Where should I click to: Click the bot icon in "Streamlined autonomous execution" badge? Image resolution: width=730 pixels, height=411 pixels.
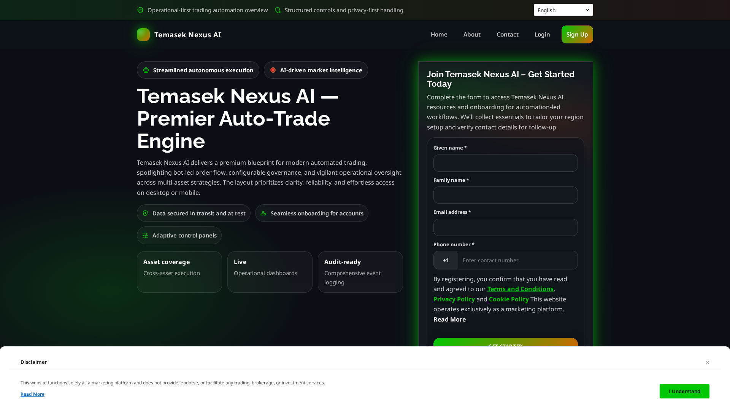click(x=146, y=70)
